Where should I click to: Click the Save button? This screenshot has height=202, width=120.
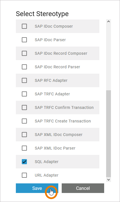click(x=37, y=188)
